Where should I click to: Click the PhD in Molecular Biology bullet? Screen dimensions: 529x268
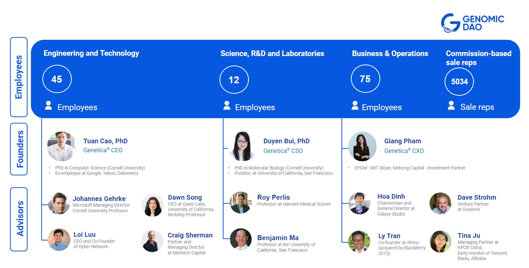(279, 168)
